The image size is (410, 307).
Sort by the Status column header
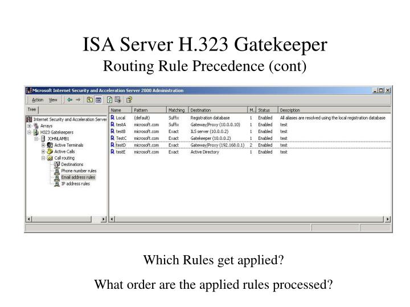tap(266, 110)
